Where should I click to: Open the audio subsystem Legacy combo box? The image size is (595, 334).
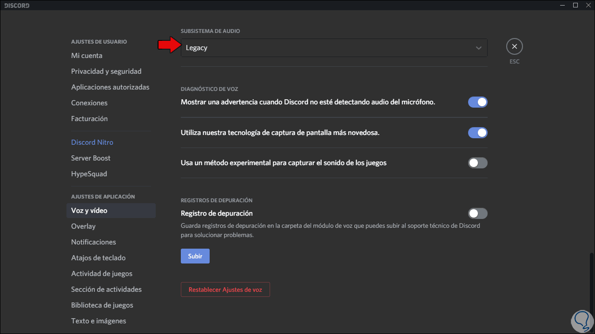point(334,48)
